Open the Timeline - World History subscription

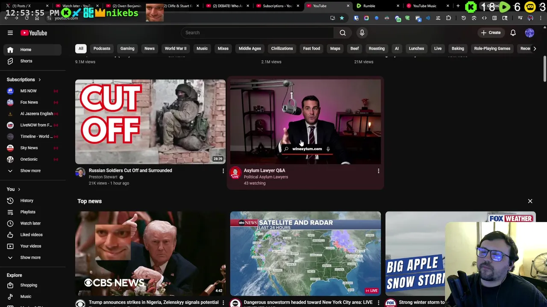coord(32,136)
